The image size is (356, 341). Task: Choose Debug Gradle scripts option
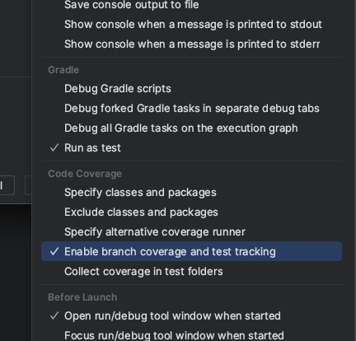(191, 88)
